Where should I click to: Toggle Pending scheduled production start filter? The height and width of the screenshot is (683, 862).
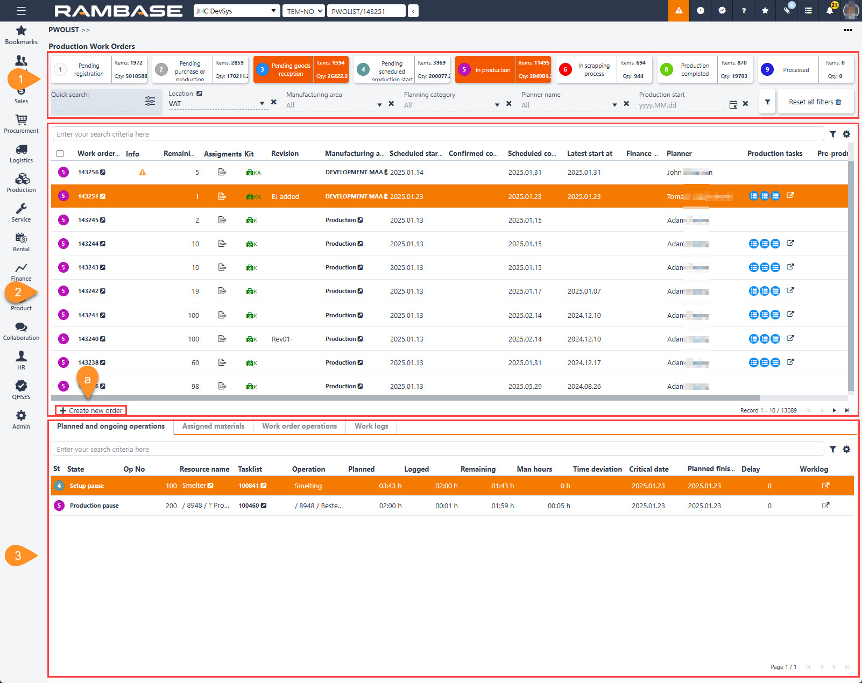click(x=402, y=70)
